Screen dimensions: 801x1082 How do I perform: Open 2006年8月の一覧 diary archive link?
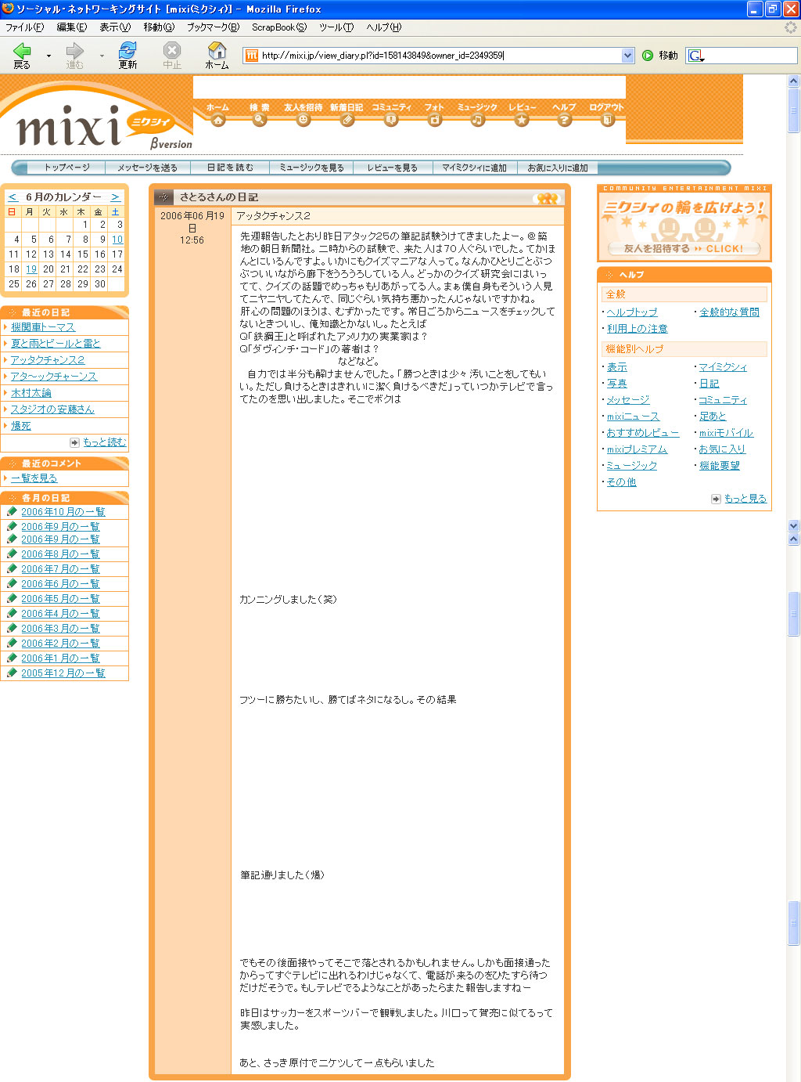[x=60, y=554]
